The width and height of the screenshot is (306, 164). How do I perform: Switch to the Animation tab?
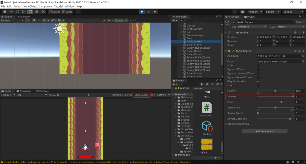pos(24,91)
